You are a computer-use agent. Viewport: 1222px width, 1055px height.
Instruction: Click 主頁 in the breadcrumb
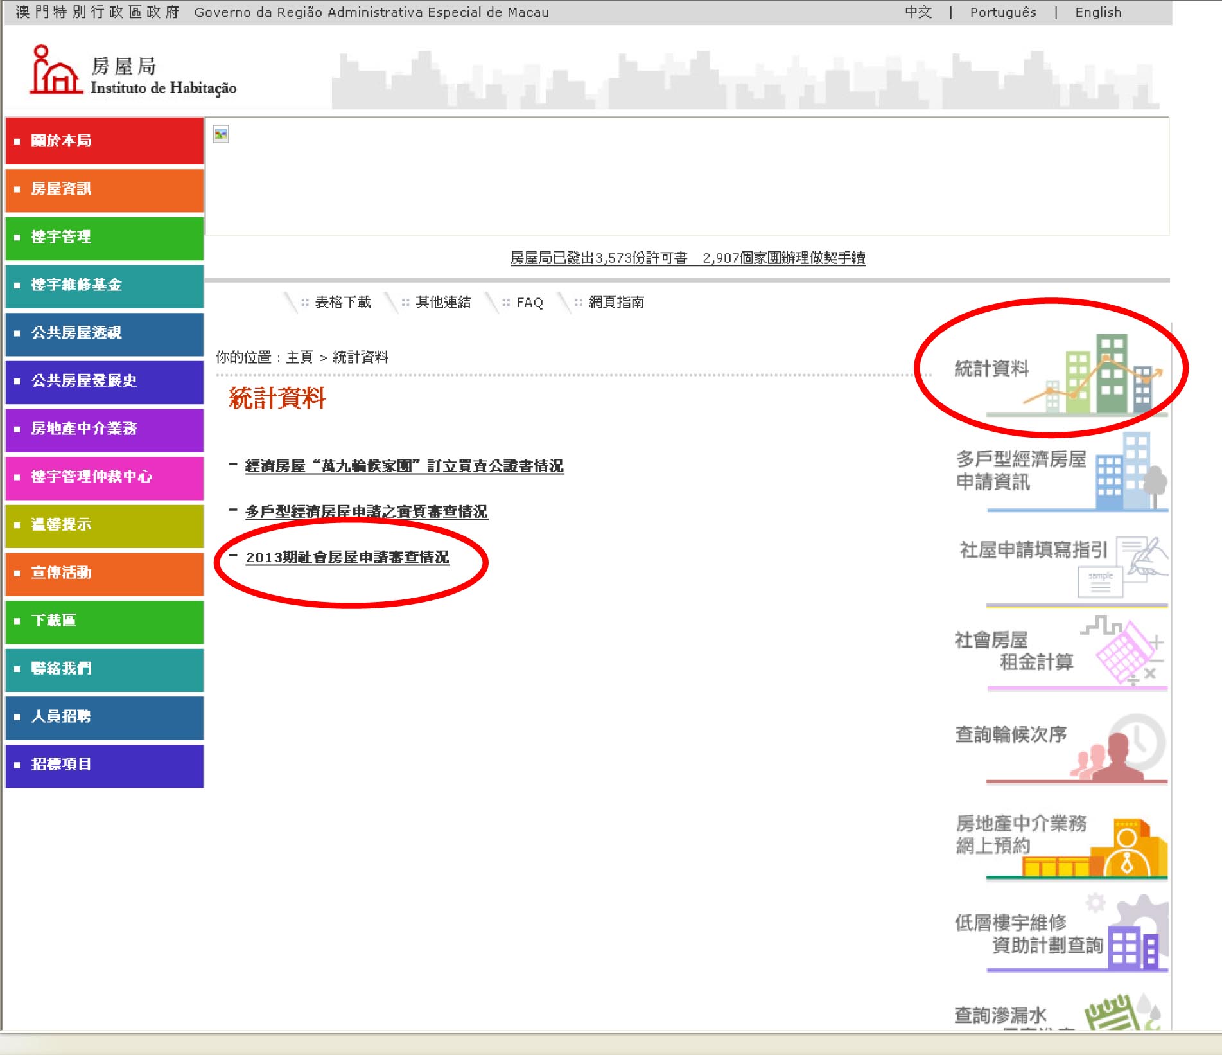299,357
